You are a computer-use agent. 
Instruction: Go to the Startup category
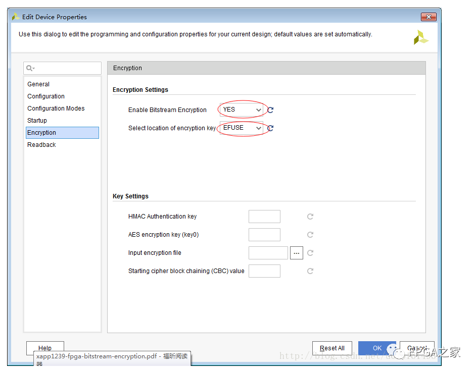[x=62, y=121]
